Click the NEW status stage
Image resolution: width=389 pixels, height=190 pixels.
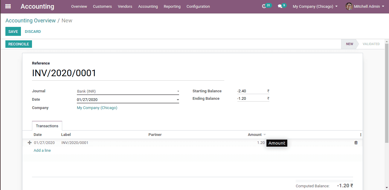[350, 44]
